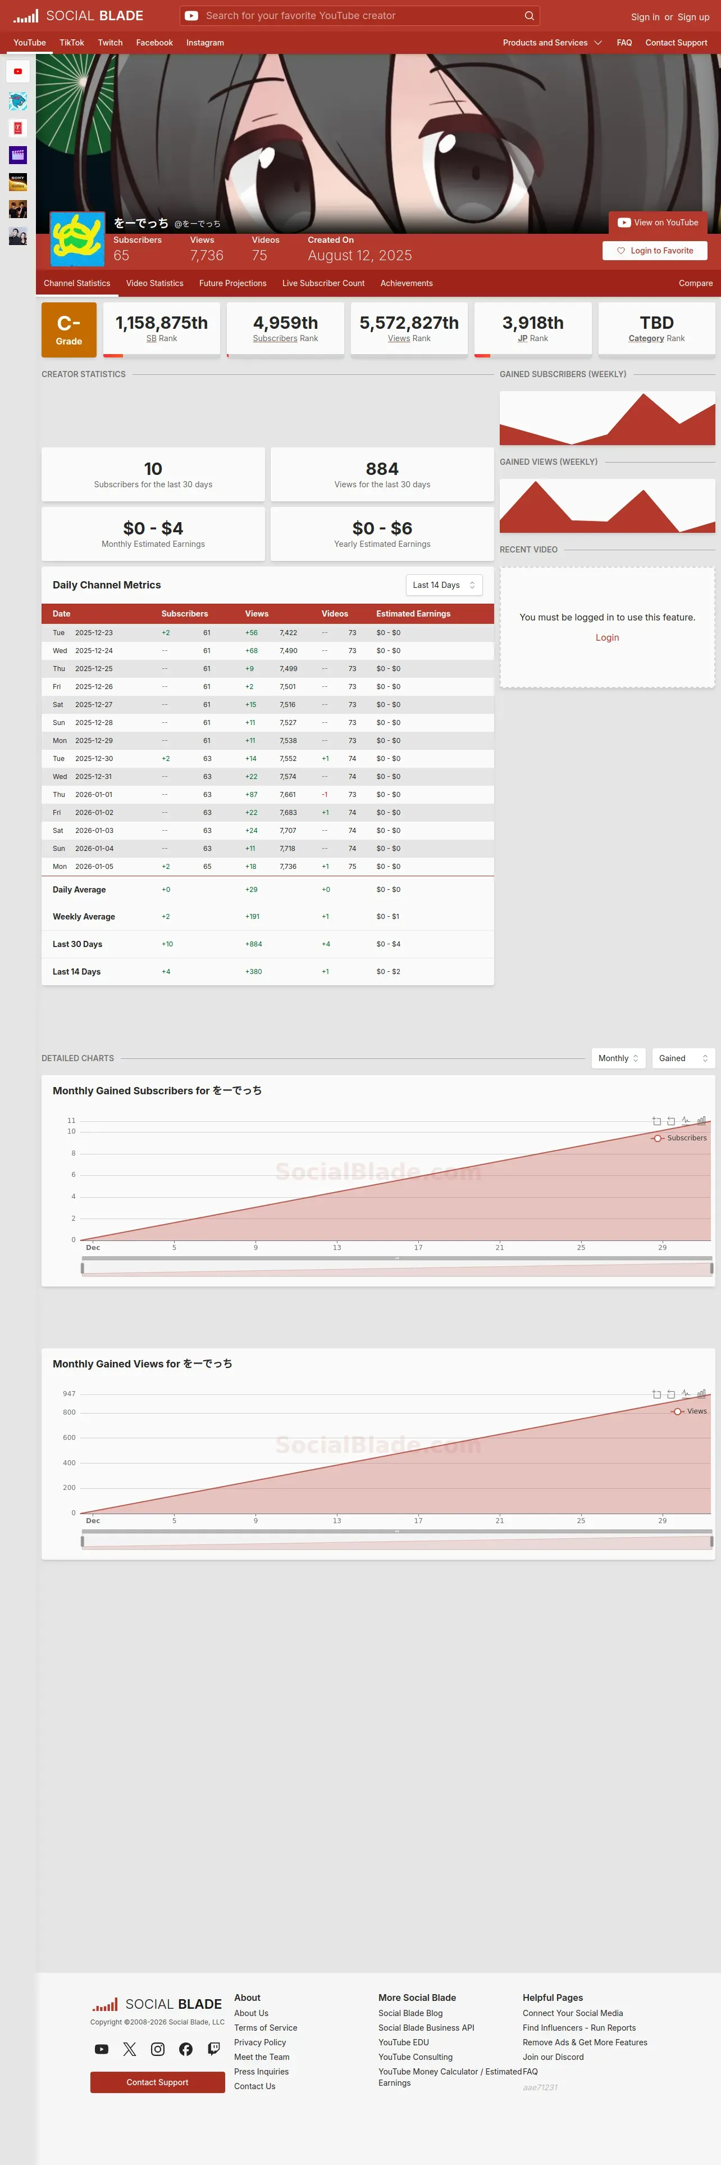This screenshot has width=721, height=2165.
Task: Open the purple clapperboard channel sidebar icon
Action: tap(17, 156)
